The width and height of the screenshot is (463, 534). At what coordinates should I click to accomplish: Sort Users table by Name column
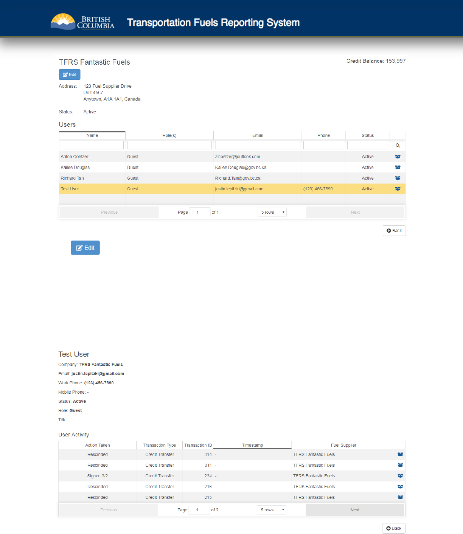pyautogui.click(x=92, y=135)
